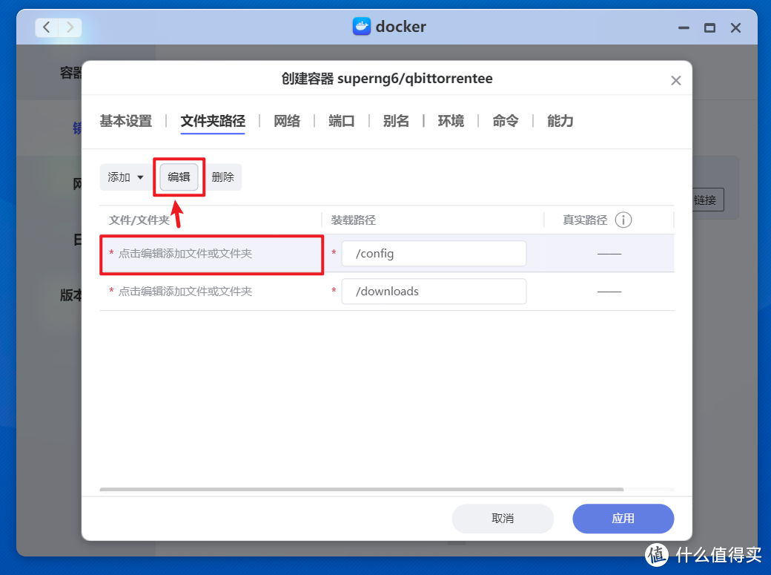
Task: Open the 网络 tab
Action: click(x=287, y=121)
